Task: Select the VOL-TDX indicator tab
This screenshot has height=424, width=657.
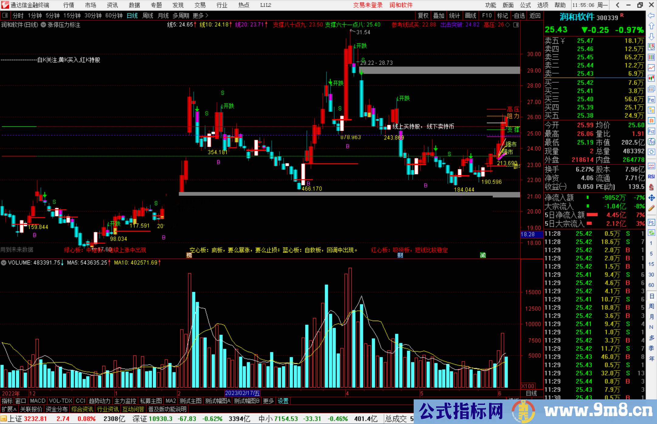Action: (x=61, y=401)
